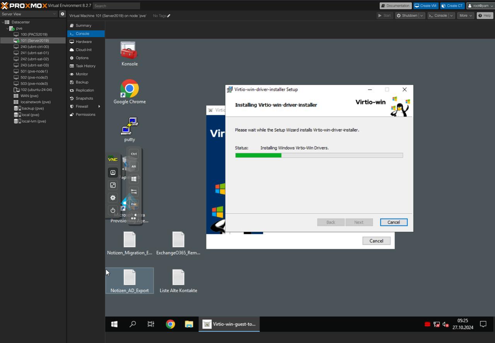The height and width of the screenshot is (343, 495).
Task: Click the noVNC power button
Action: click(x=113, y=210)
